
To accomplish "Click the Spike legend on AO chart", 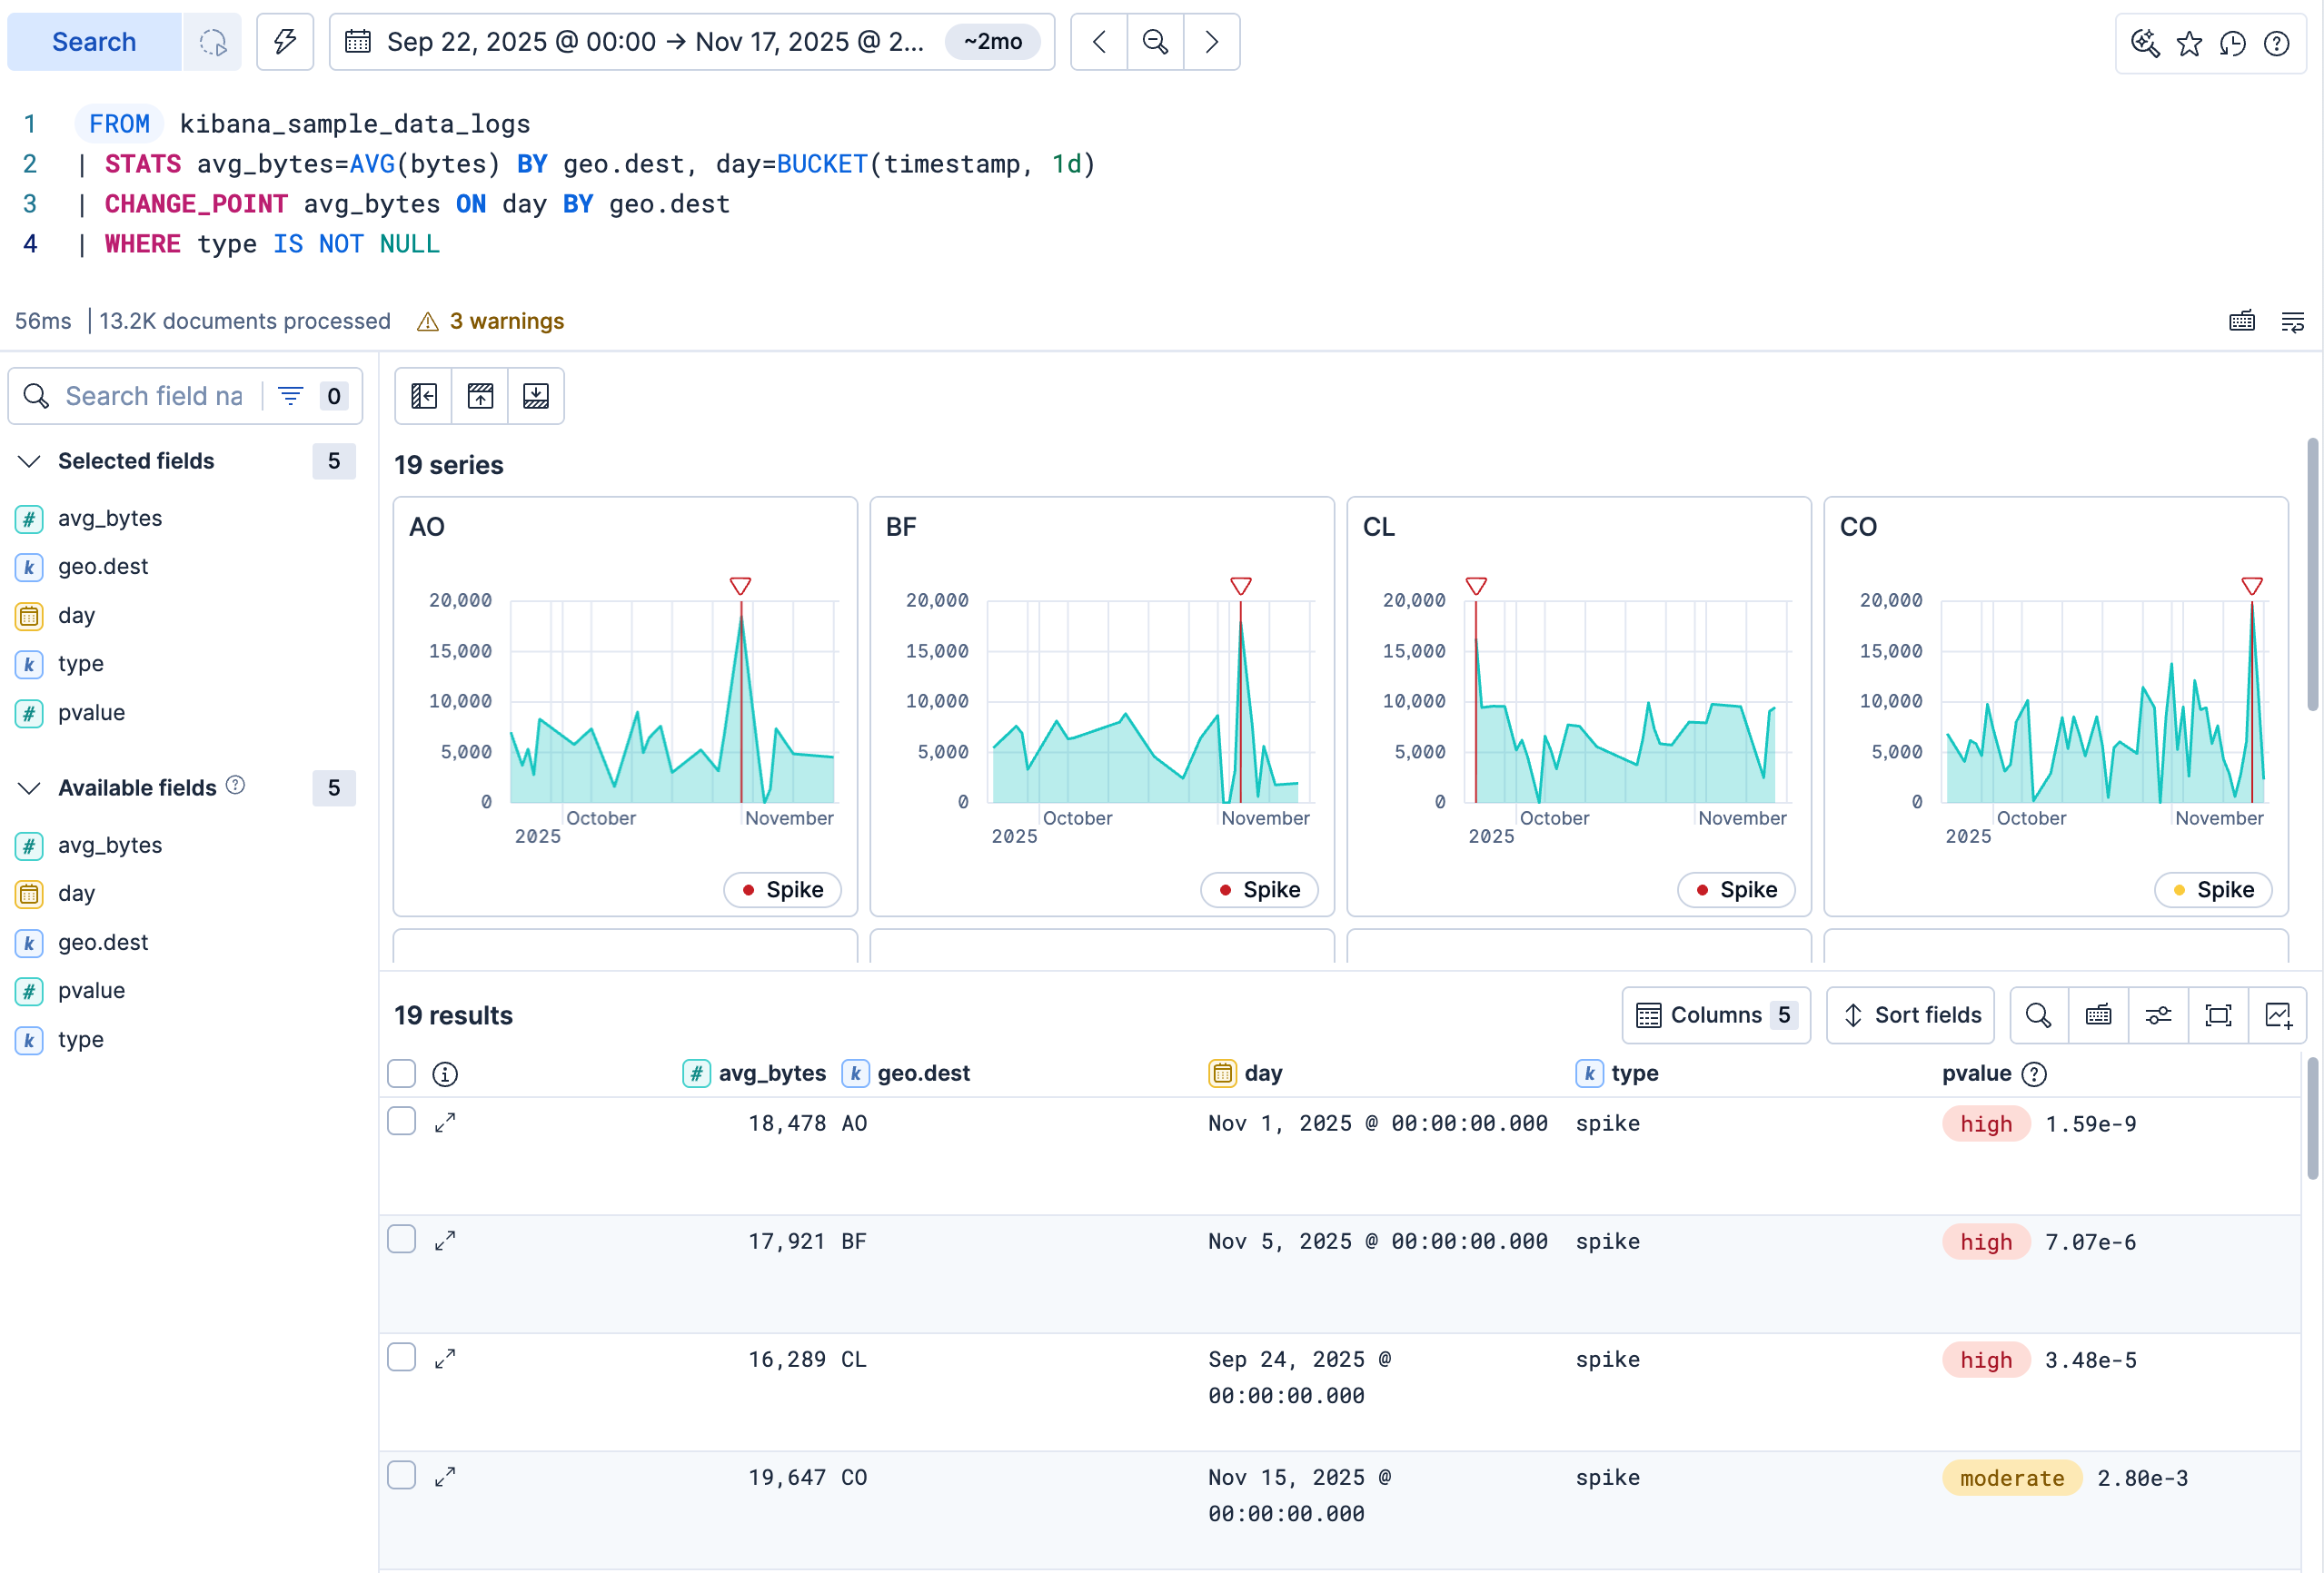I will pyautogui.click(x=782, y=889).
